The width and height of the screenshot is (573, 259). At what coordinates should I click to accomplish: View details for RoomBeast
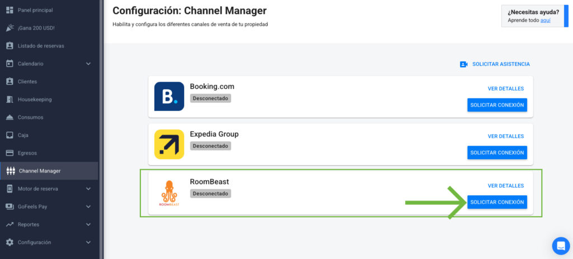506,186
